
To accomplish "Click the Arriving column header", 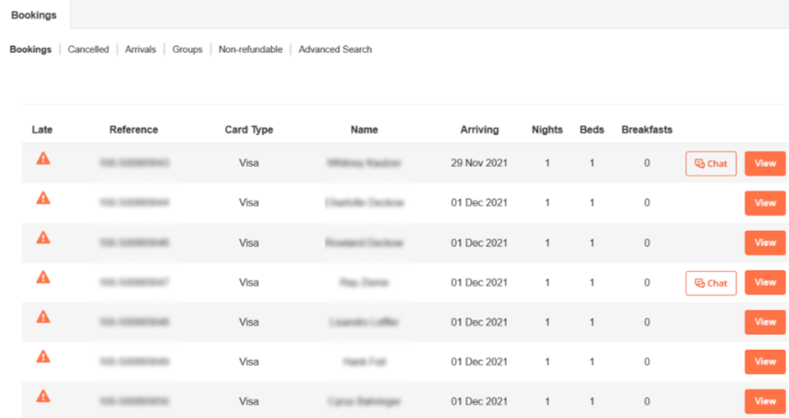I will click(479, 130).
